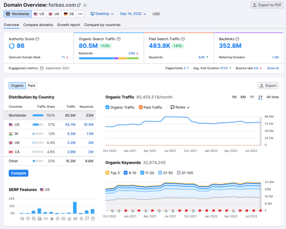Viewport: 286px width, 229px height.
Task: Click the star reviews icon below the SERP chart
Action: (52, 219)
